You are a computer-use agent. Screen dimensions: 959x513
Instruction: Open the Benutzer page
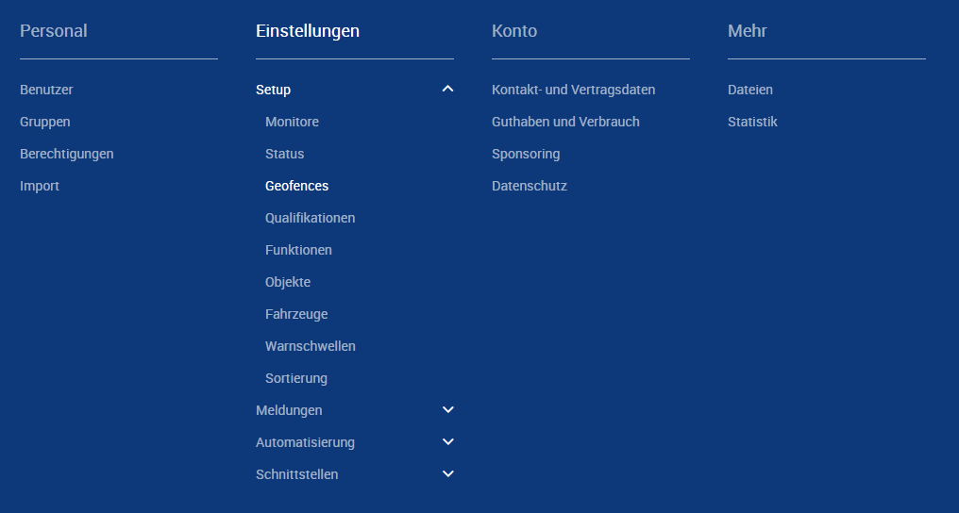(x=46, y=90)
